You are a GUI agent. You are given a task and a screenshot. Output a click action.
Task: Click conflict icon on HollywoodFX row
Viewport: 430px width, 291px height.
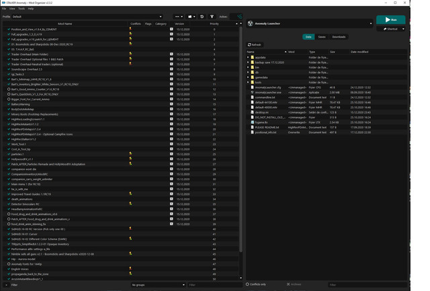pyautogui.click(x=130, y=159)
